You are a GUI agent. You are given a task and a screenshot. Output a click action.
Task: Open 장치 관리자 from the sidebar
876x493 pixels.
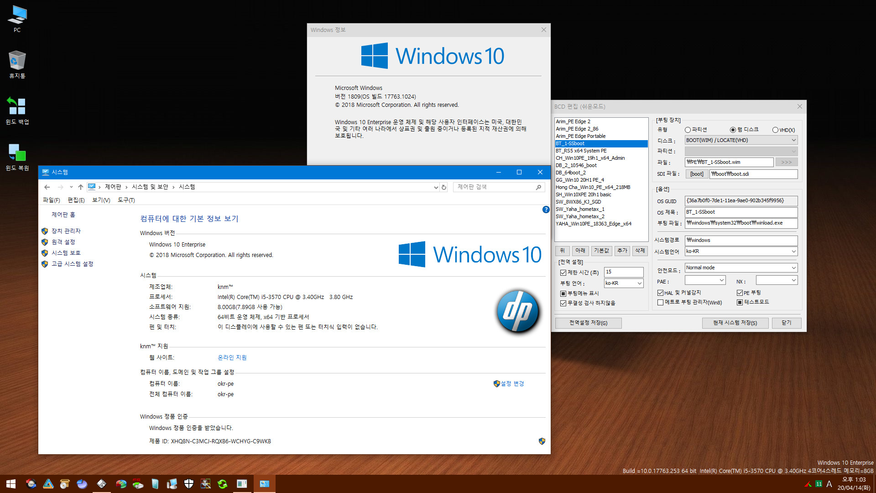tap(66, 231)
